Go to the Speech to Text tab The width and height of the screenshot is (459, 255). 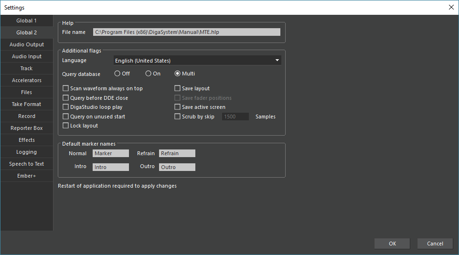[26, 164]
